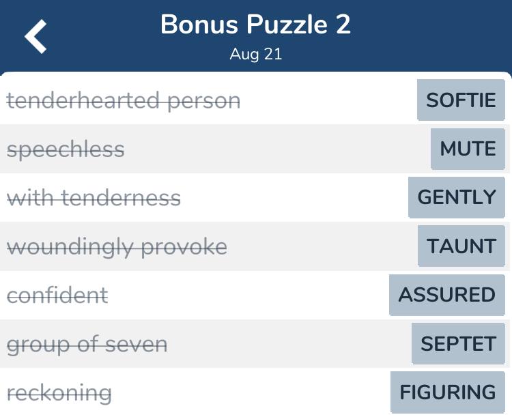The height and width of the screenshot is (417, 512).
Task: Select the 'confident' clue text
Action: pos(57,295)
